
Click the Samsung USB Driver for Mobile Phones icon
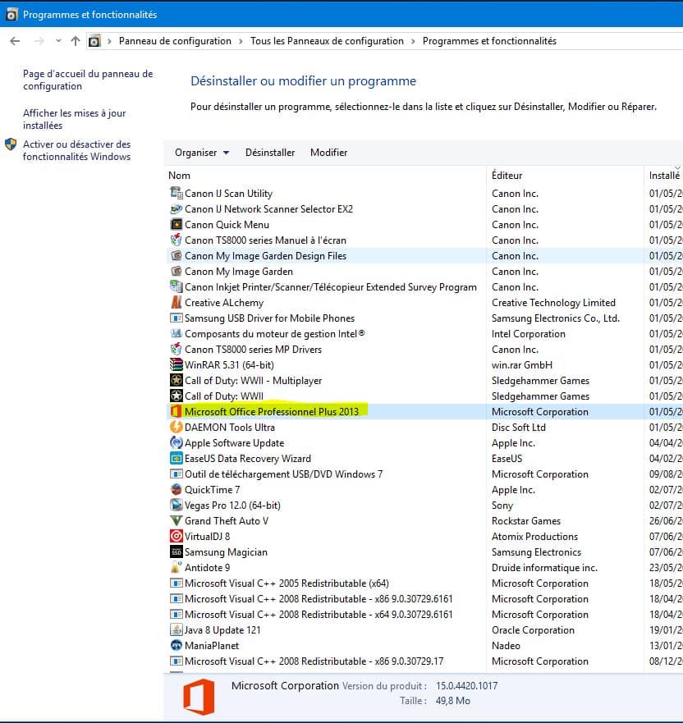(x=176, y=318)
